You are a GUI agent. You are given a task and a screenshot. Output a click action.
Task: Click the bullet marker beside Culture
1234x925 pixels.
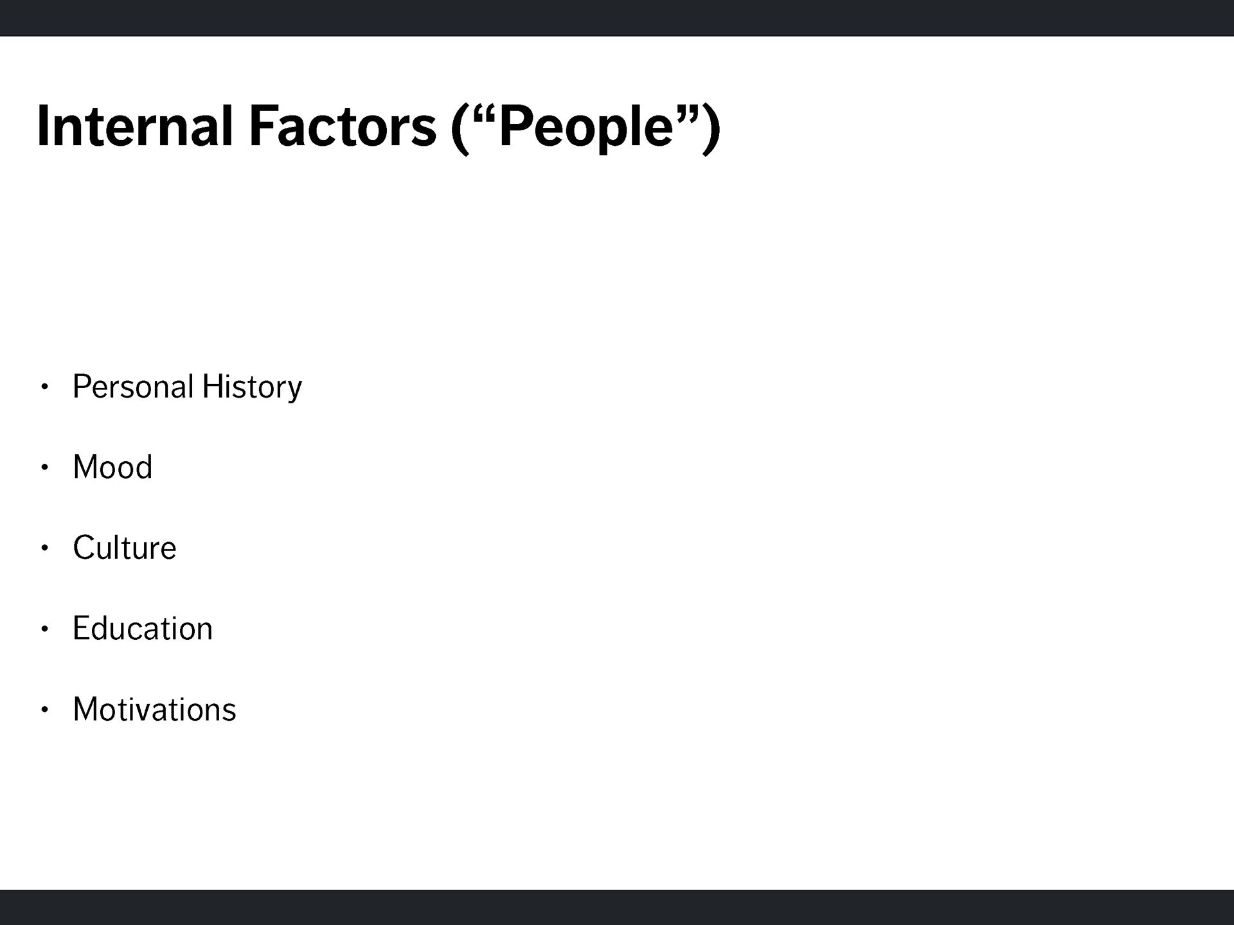[x=44, y=548]
